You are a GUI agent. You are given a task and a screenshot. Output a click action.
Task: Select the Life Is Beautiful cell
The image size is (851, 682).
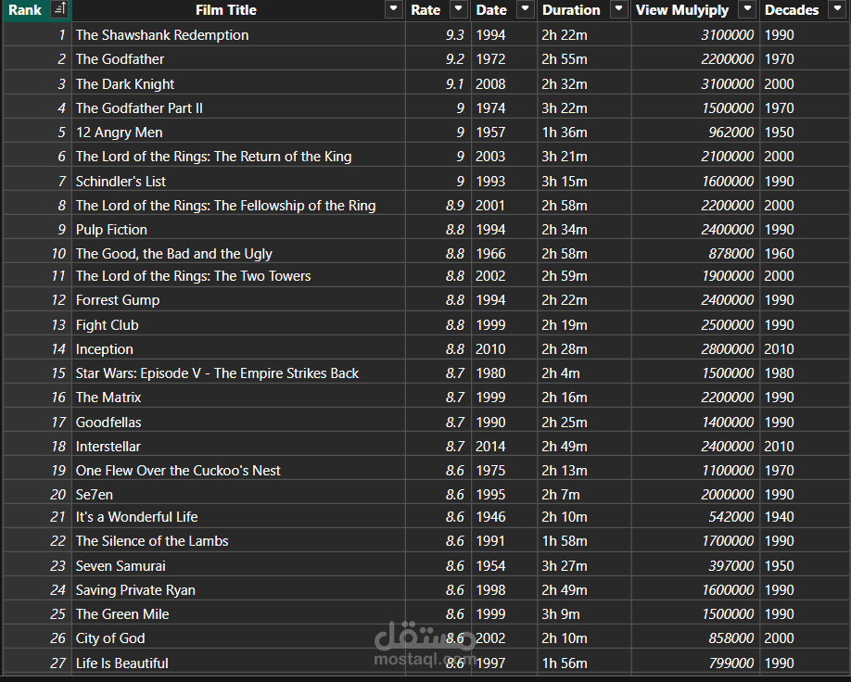239,663
